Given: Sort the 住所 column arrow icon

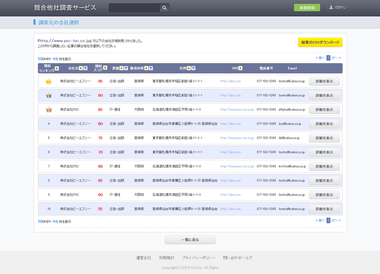Looking at the screenshot, I should 189,68.
